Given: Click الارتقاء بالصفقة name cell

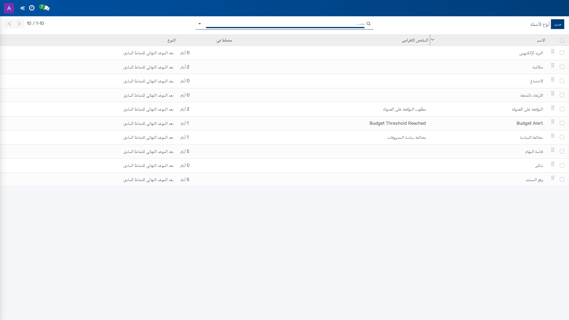Looking at the screenshot, I should point(532,95).
